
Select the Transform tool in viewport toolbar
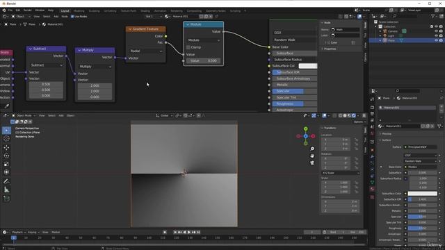(x=6, y=172)
